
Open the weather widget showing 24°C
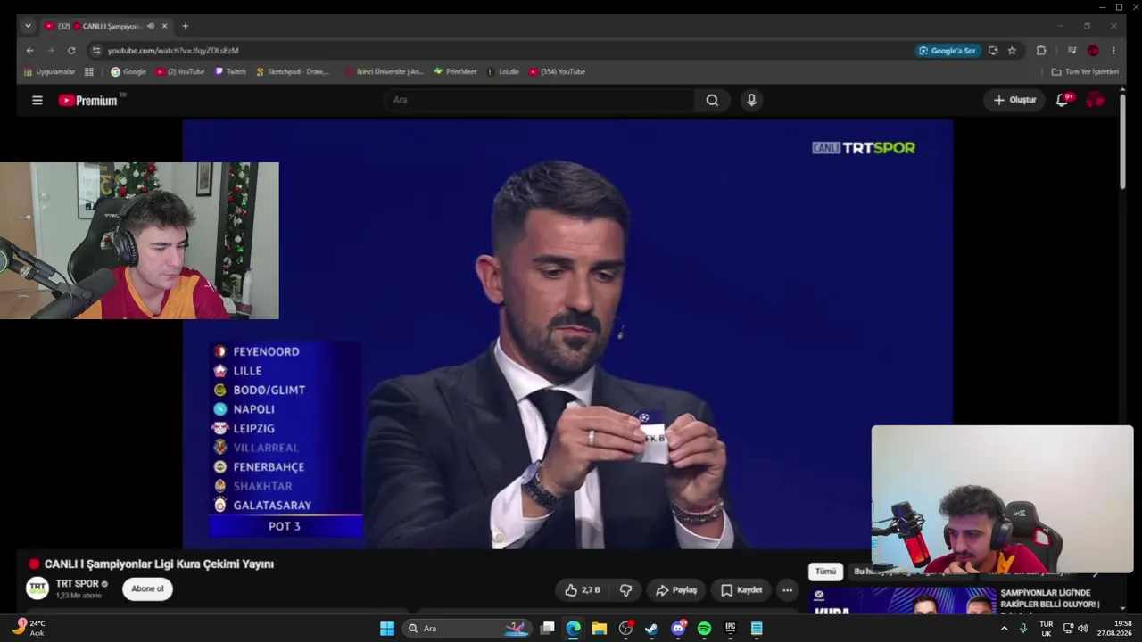(29, 629)
